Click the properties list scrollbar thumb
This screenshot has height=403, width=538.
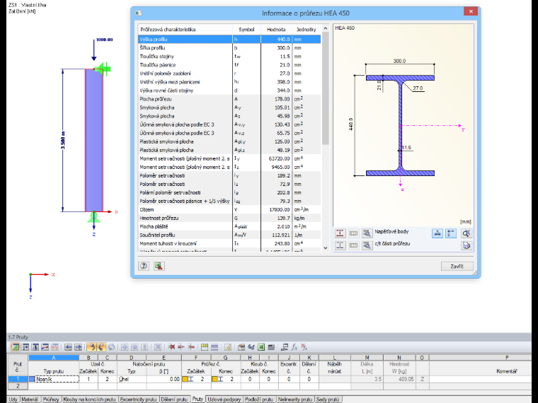click(325, 88)
